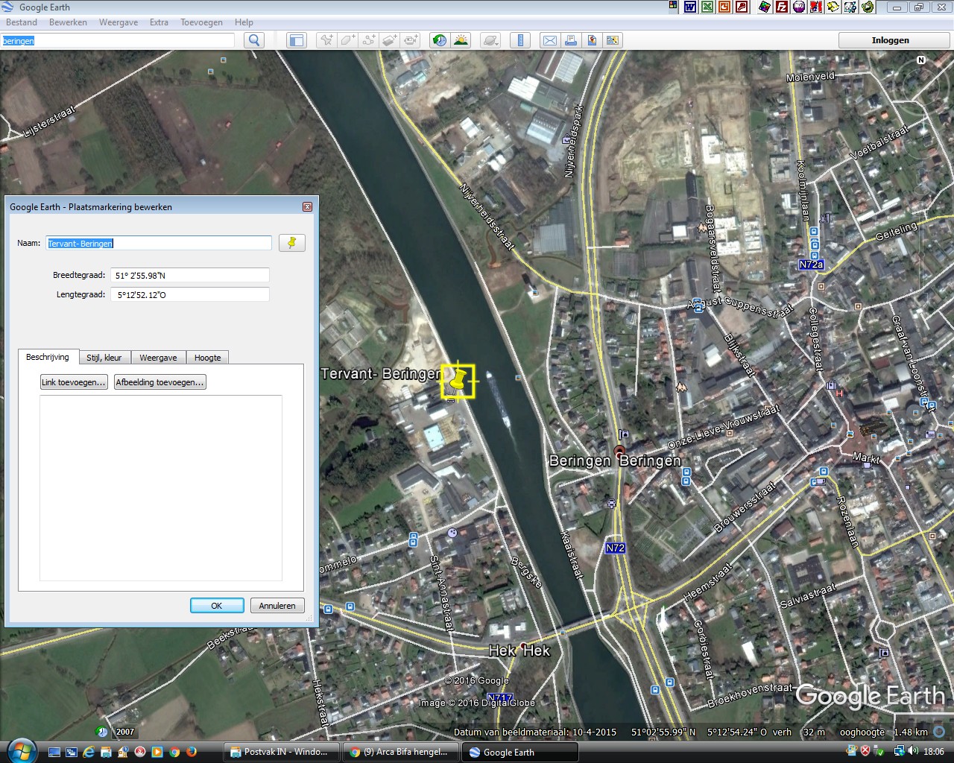
Task: Record a tour with the camera icon
Action: click(411, 40)
